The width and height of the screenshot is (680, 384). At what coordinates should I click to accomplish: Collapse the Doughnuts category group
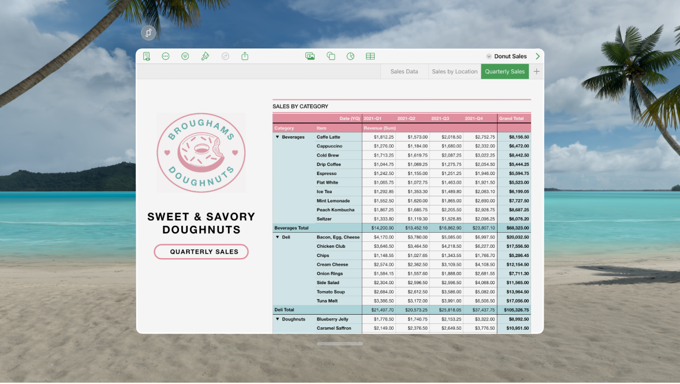tap(278, 319)
